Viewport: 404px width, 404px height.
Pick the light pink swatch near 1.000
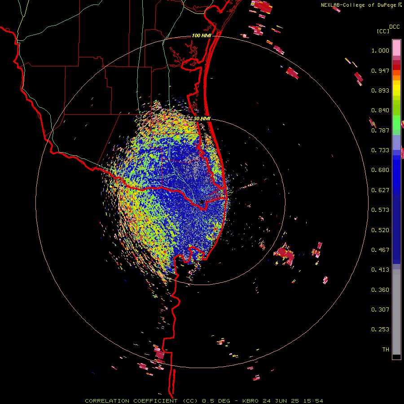(396, 48)
